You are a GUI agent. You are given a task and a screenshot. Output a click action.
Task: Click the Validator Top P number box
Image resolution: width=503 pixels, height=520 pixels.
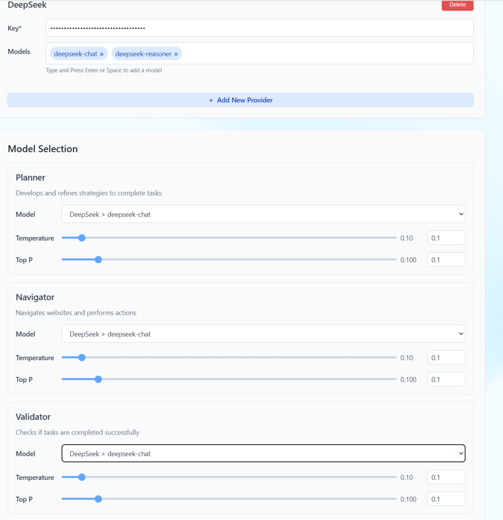[446, 499]
